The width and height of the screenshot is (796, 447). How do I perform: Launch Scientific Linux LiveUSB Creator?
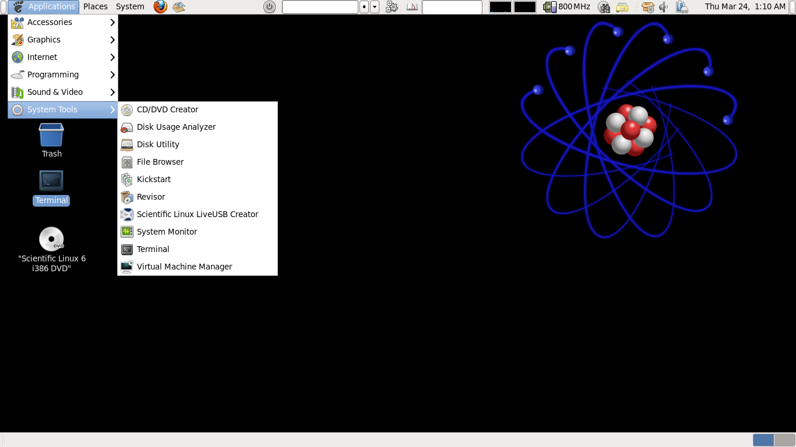point(198,214)
